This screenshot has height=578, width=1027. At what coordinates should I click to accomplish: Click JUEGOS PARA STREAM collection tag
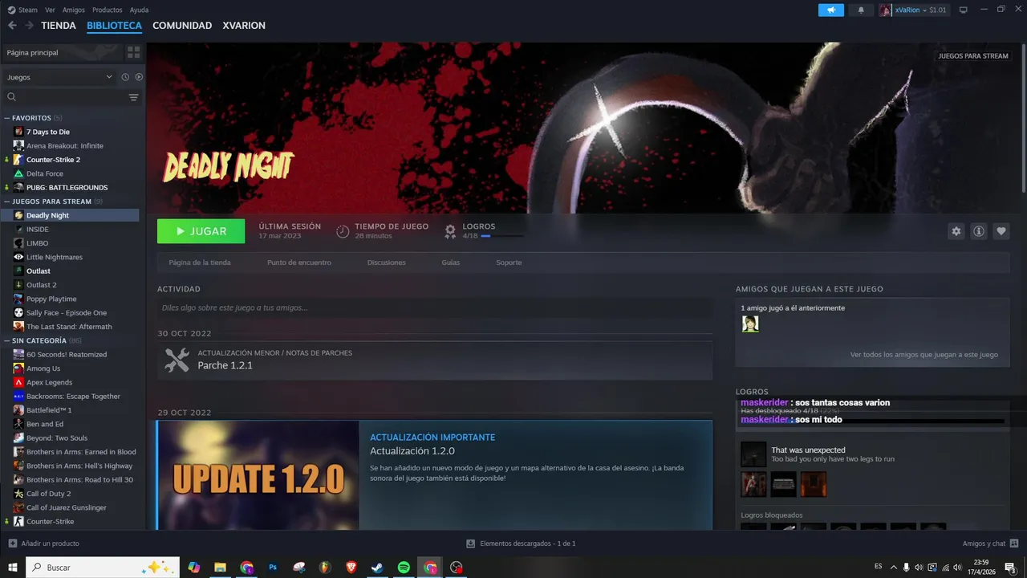tap(972, 56)
